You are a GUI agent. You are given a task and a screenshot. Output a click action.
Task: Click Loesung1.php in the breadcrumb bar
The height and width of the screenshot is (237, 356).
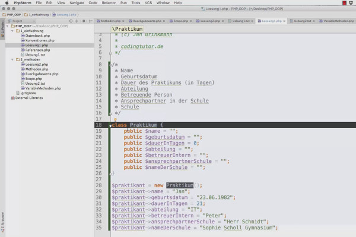64,15
